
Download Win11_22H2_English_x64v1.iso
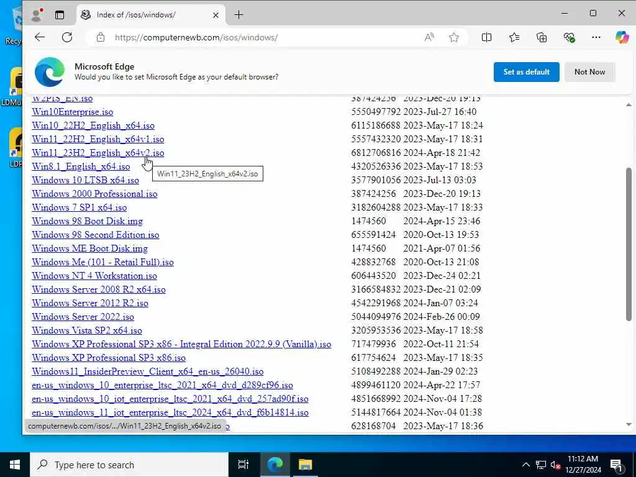(x=98, y=139)
